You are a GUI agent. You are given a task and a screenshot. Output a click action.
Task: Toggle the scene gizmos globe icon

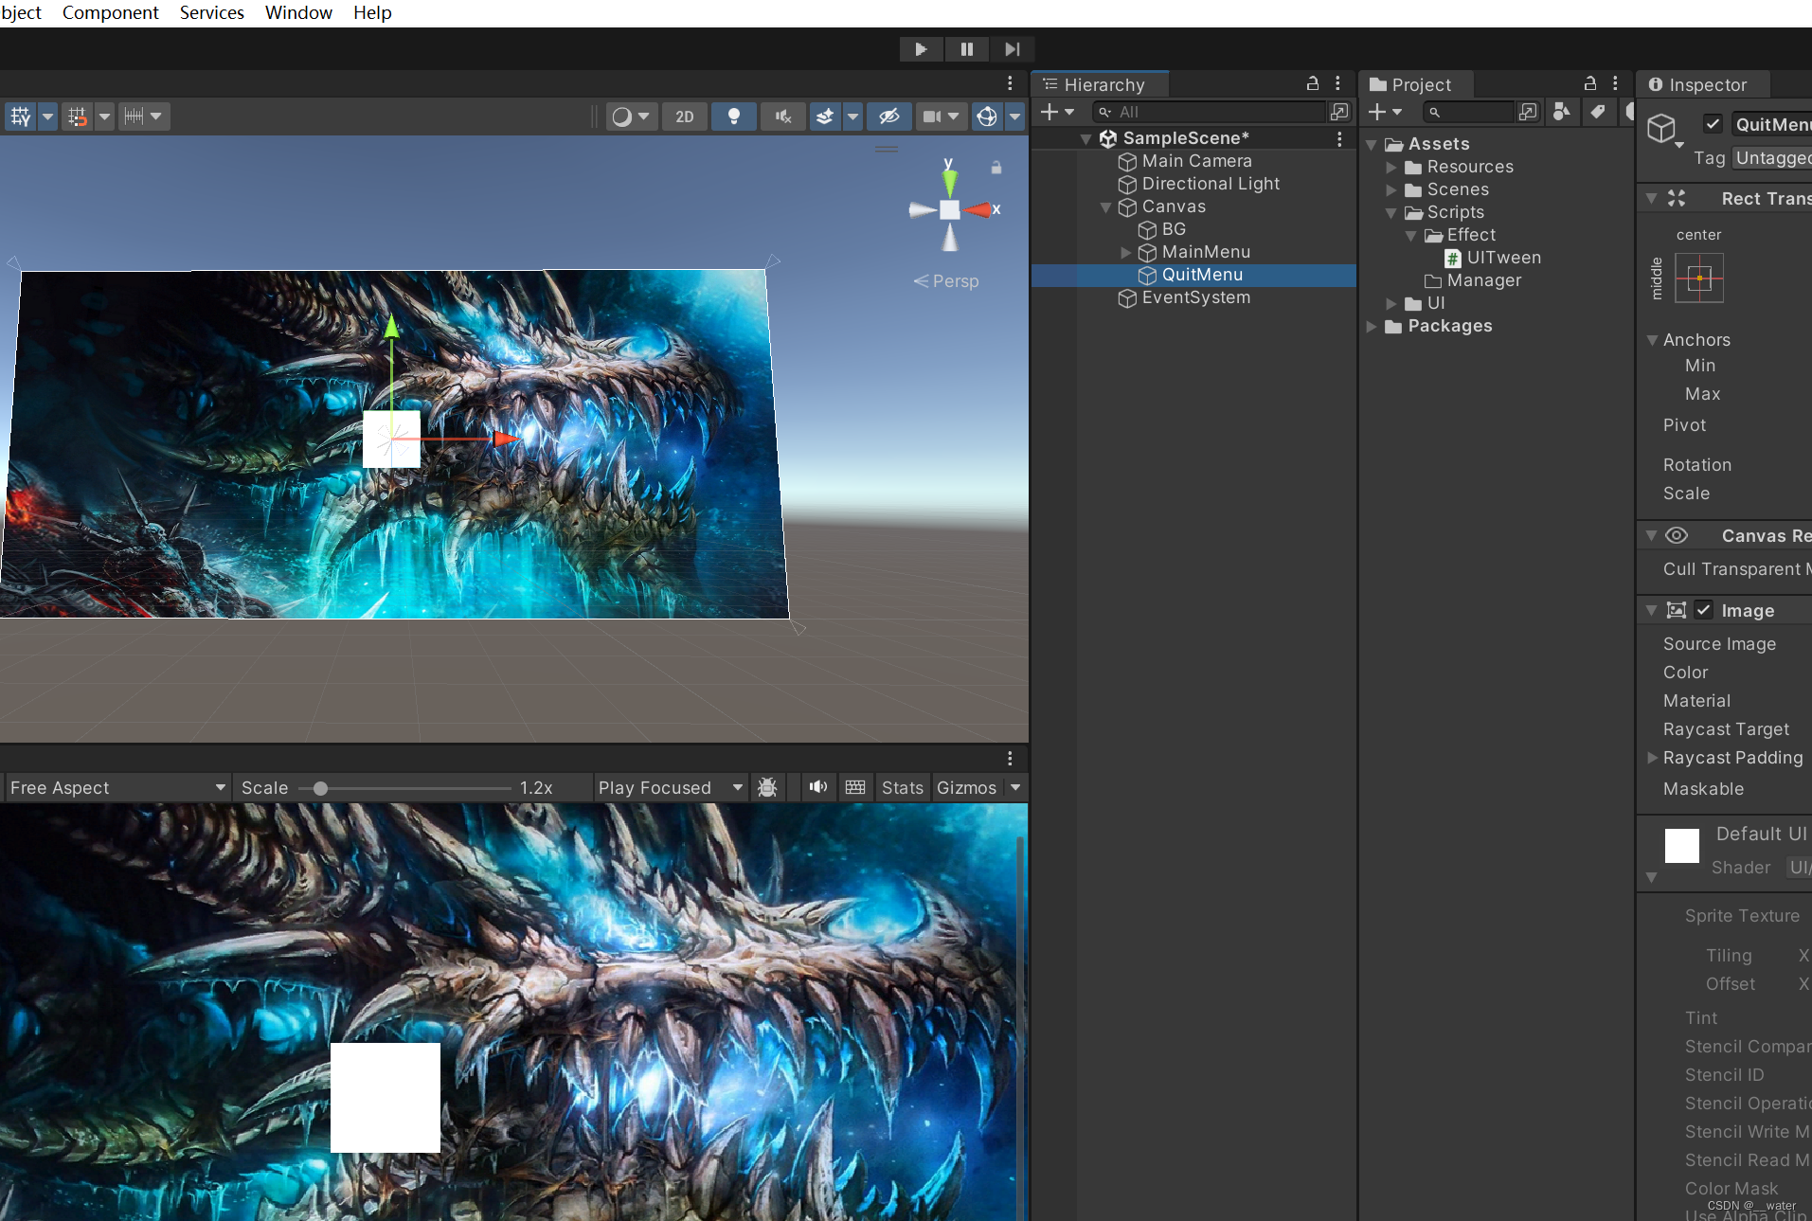tap(987, 117)
